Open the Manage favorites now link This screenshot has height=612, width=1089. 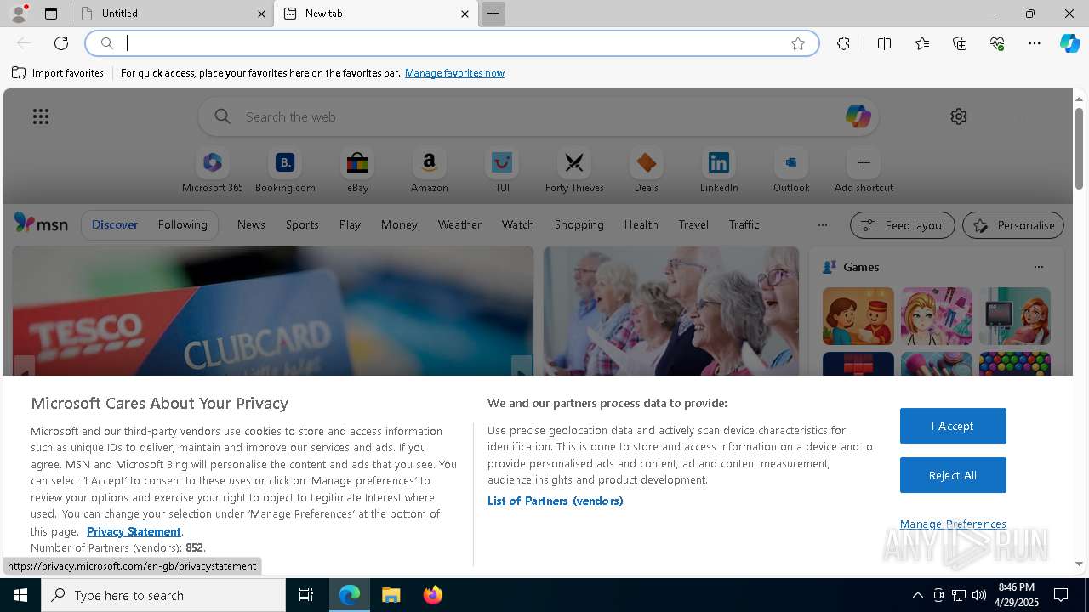point(454,73)
